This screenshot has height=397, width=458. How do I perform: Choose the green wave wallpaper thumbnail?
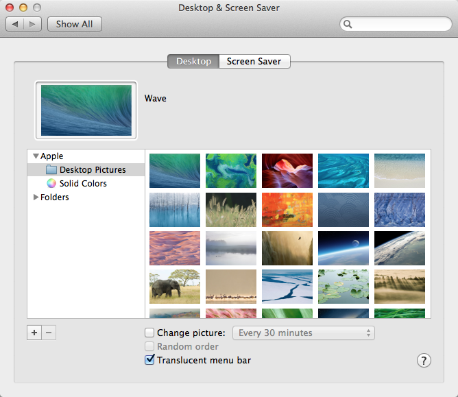tap(175, 171)
